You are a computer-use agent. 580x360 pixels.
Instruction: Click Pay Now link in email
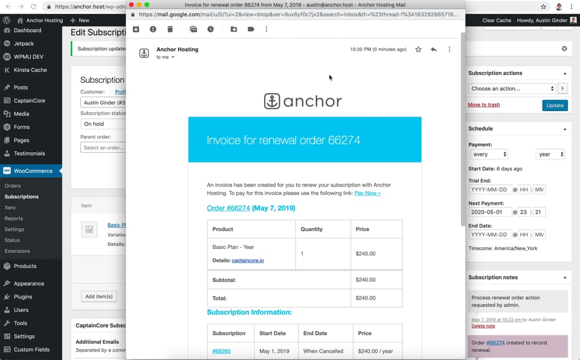[367, 193]
